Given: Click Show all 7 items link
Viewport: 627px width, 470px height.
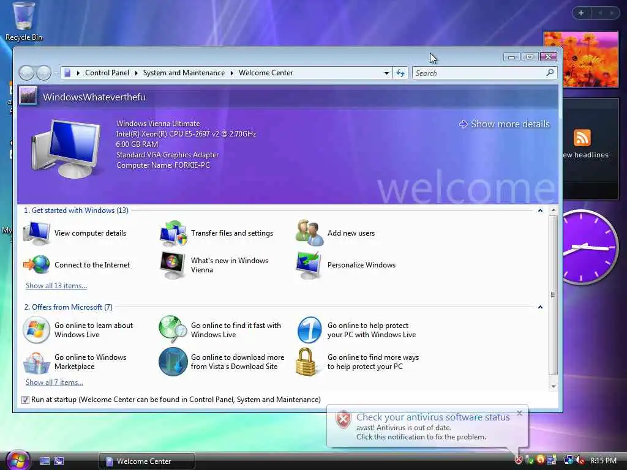Looking at the screenshot, I should 54,382.
